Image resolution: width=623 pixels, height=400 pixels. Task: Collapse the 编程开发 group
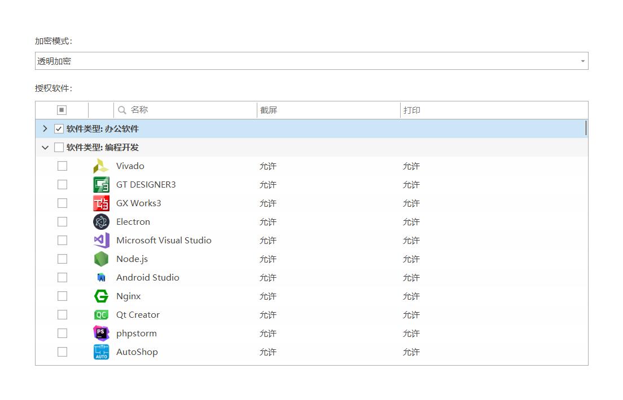point(45,148)
